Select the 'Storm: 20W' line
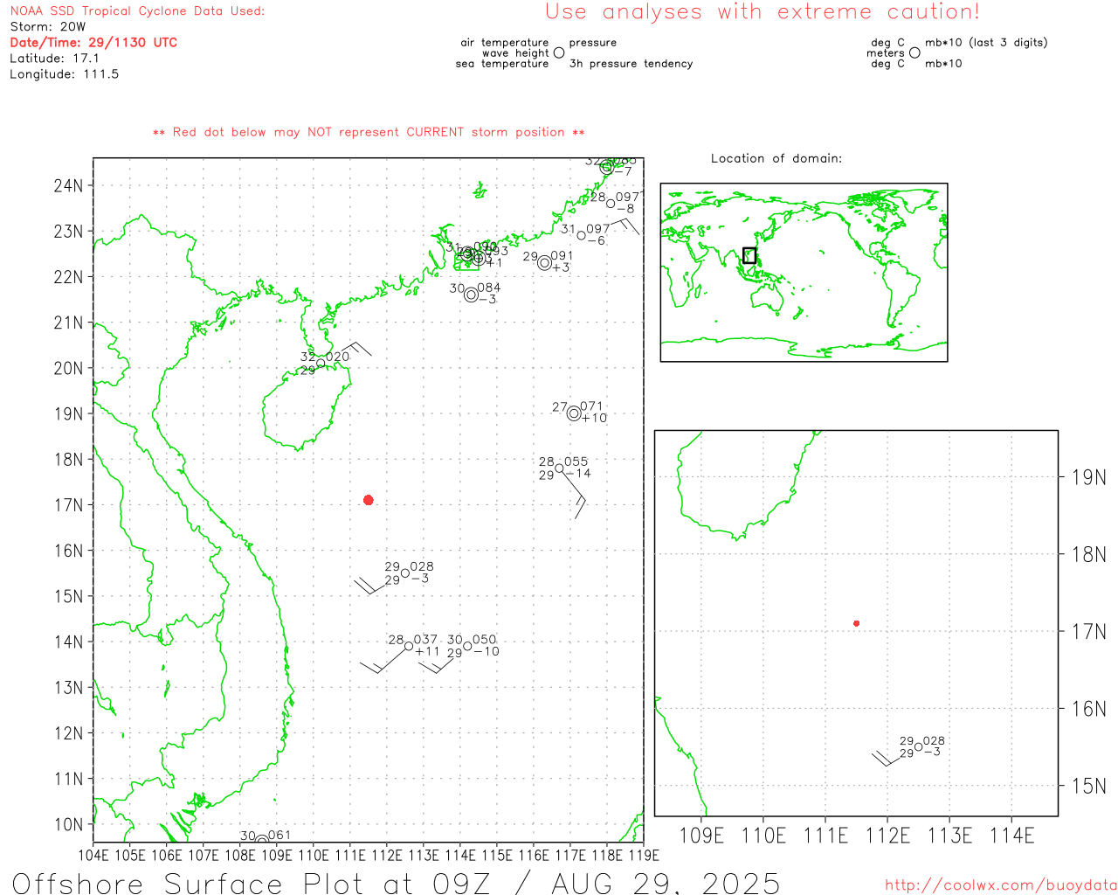This screenshot has height=895, width=1118. [x=48, y=27]
